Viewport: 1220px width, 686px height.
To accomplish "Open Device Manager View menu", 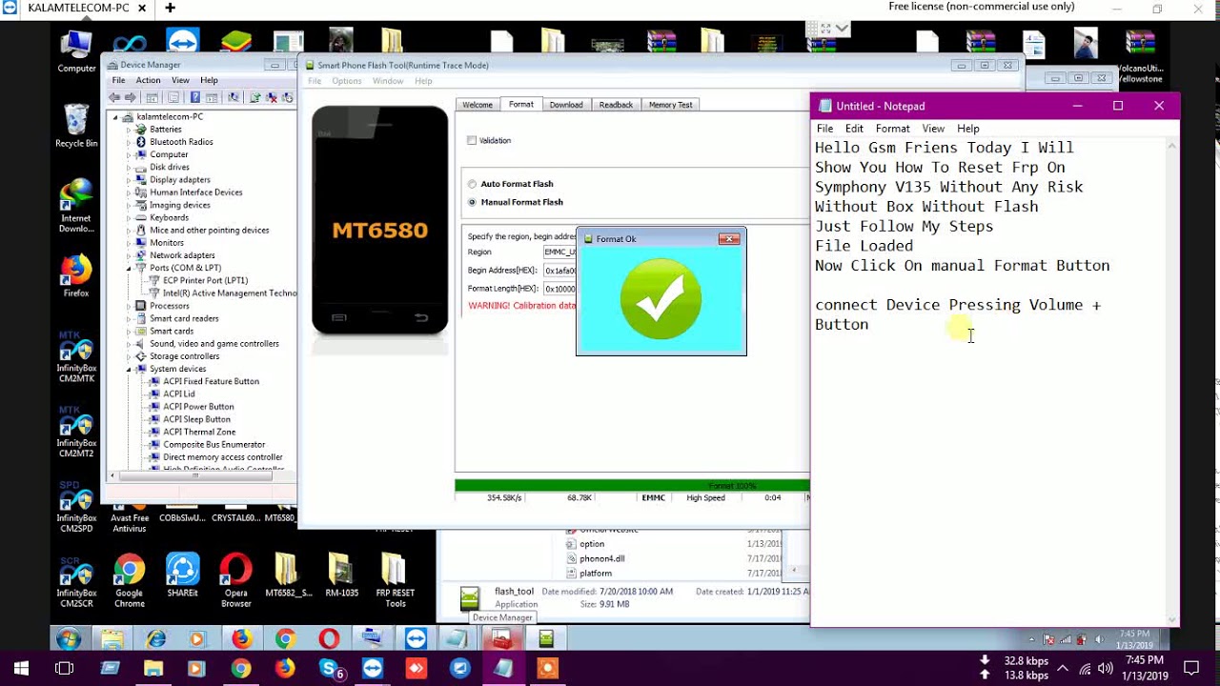I will pos(180,80).
